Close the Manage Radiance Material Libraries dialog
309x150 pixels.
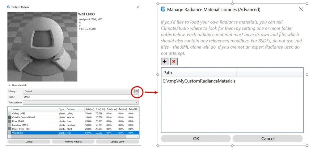[301, 9]
